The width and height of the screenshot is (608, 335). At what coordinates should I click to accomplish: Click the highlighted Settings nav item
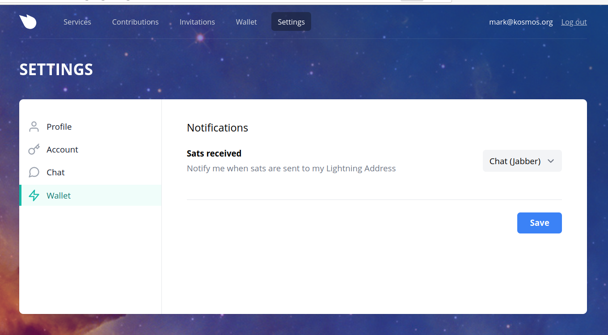click(x=291, y=22)
